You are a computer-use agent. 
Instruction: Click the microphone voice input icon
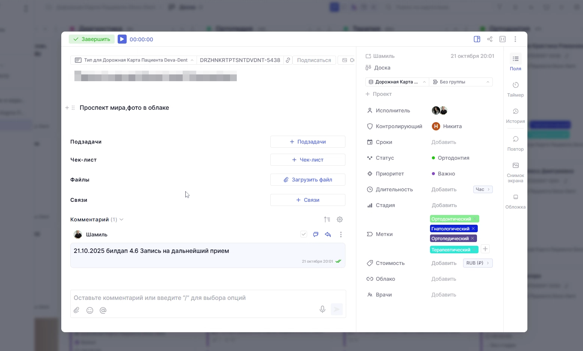[x=323, y=309]
